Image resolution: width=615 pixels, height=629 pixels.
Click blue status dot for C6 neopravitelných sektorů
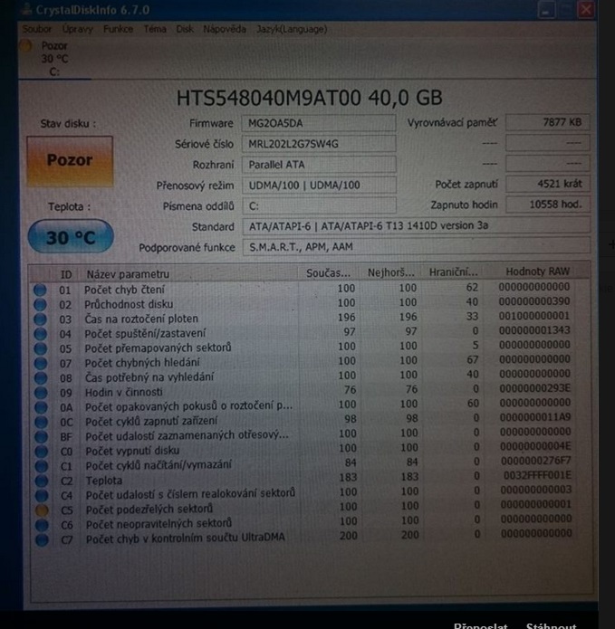42,525
